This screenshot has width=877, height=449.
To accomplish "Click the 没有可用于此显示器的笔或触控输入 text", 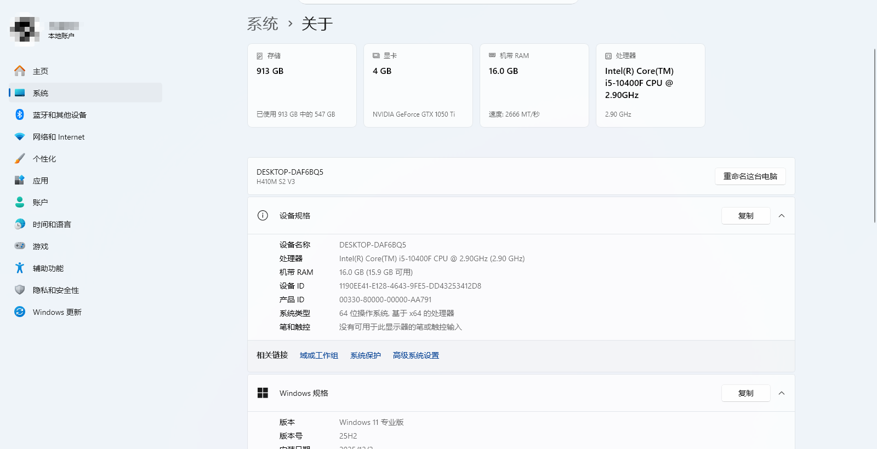I will click(401, 327).
